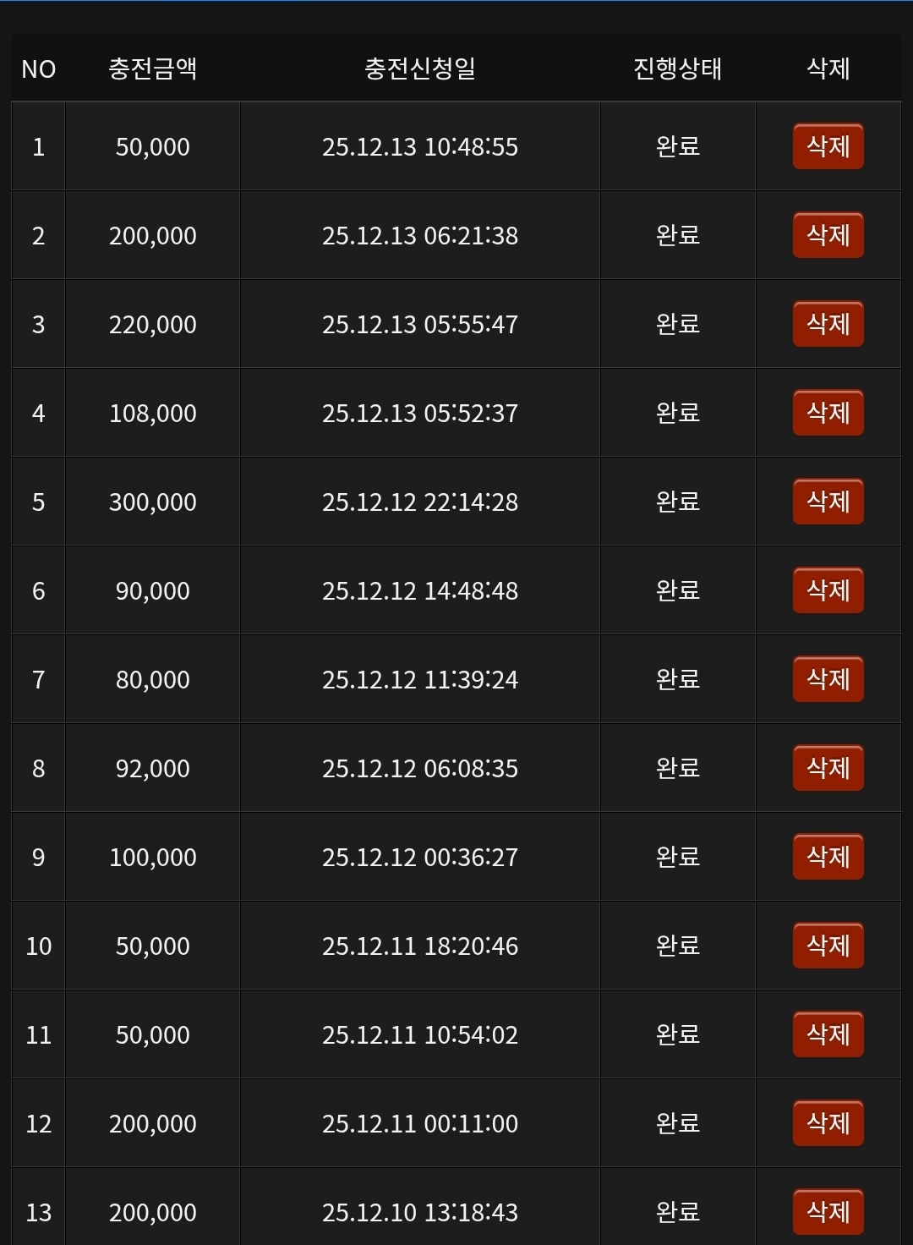Click 삭제 in row 9
This screenshot has width=913, height=1245.
[828, 857]
